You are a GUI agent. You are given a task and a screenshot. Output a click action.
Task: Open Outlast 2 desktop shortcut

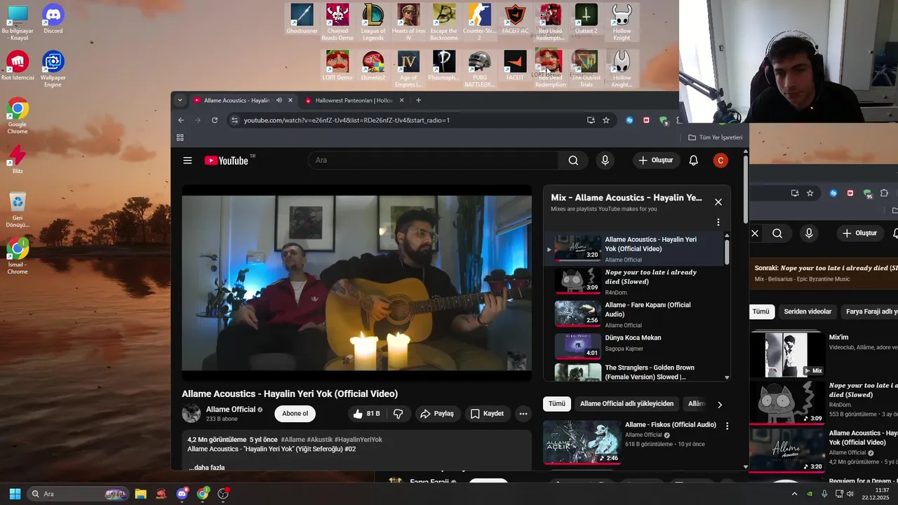coord(586,20)
